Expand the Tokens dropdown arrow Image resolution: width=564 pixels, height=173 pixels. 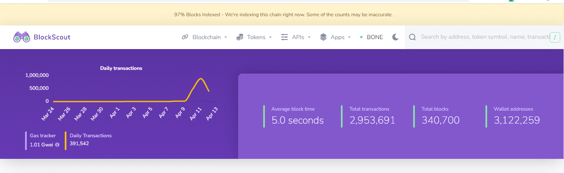click(x=270, y=37)
